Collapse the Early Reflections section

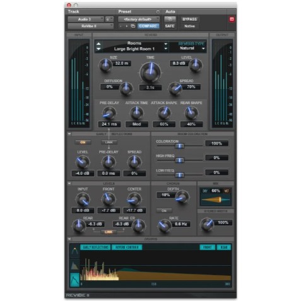click(x=69, y=134)
